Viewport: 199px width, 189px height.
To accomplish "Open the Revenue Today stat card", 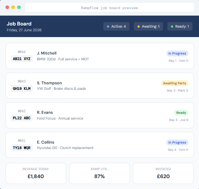I will tap(36, 173).
